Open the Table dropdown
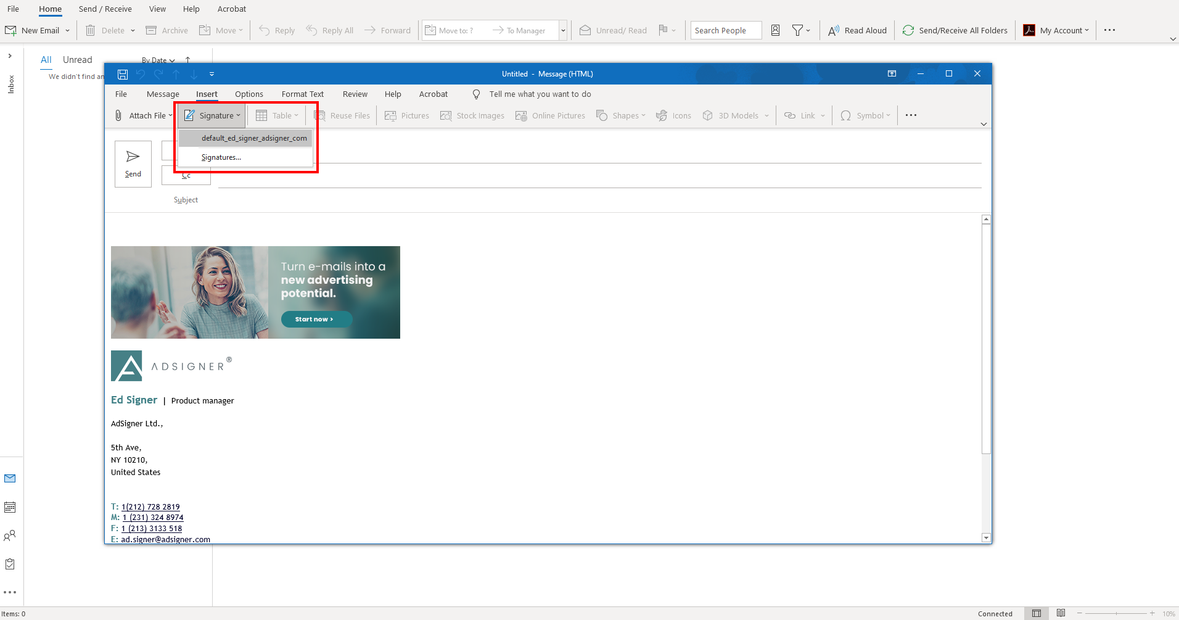The width and height of the screenshot is (1179, 620). 277,115
